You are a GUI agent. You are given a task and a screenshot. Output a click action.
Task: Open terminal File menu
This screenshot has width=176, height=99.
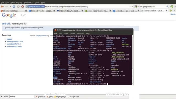pos(56,34)
